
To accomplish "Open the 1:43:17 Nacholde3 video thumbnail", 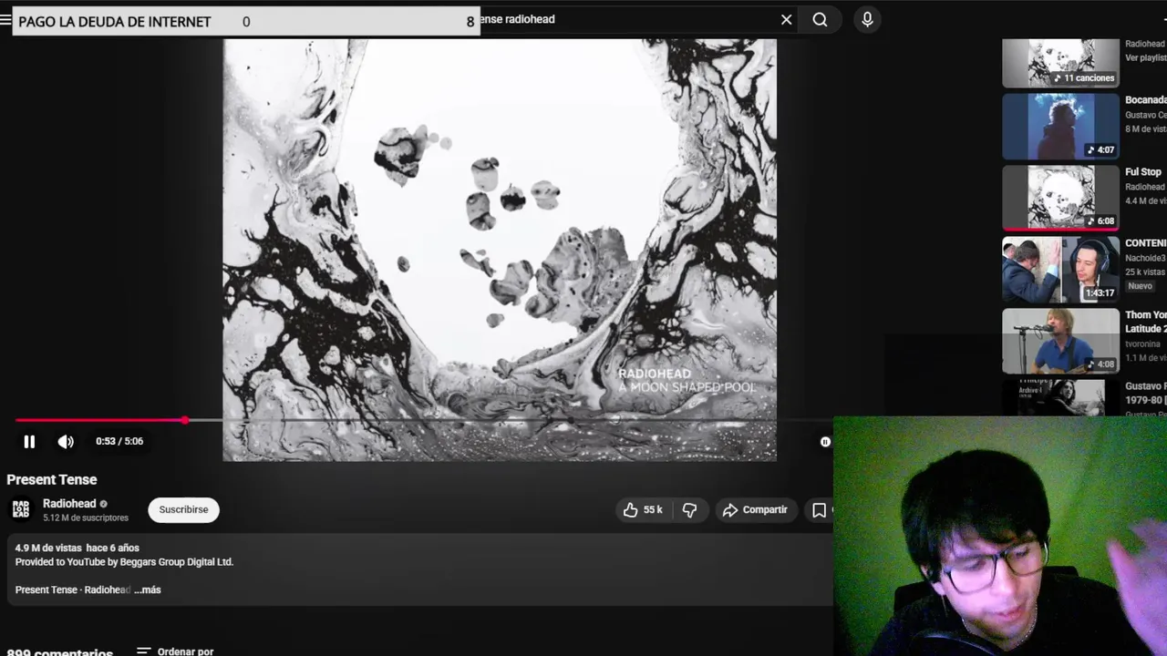I will point(1060,270).
